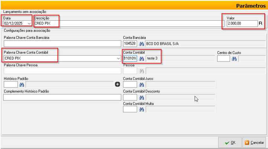Click the black plus icon beside Histórico Padrão
This screenshot has height=149, width=268.
coord(117,85)
